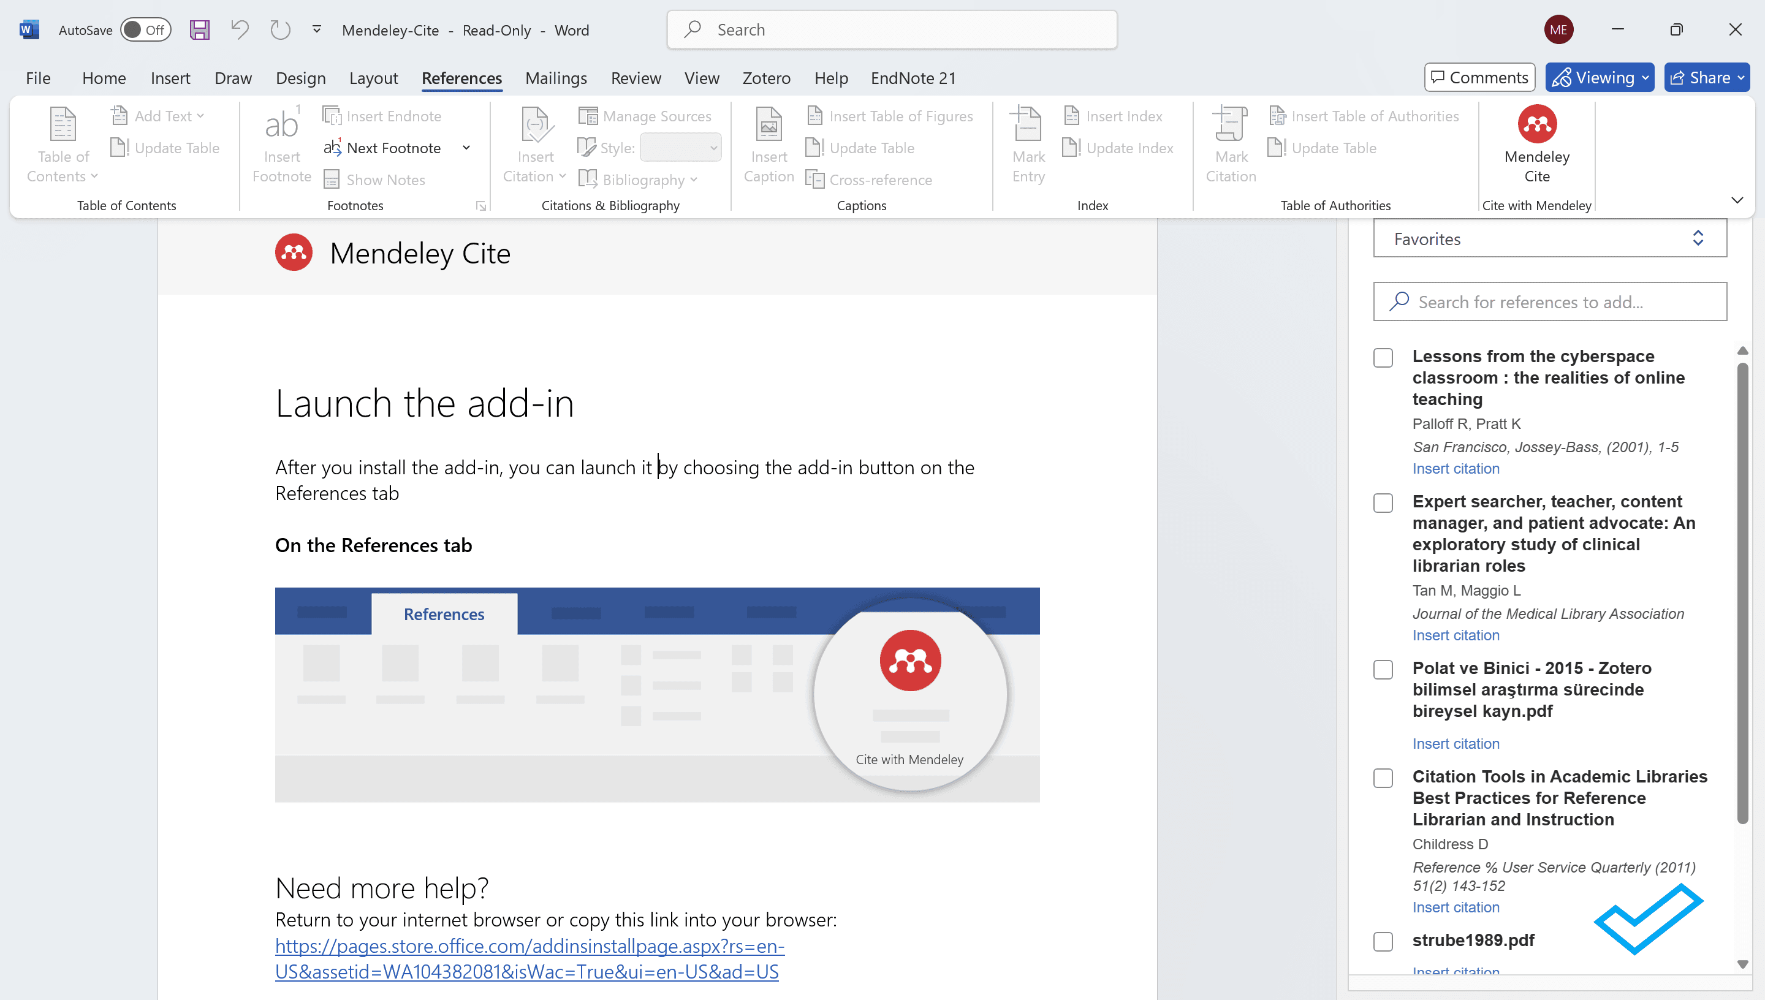The width and height of the screenshot is (1765, 1000).
Task: Click the Undo arrow icon
Action: (240, 29)
